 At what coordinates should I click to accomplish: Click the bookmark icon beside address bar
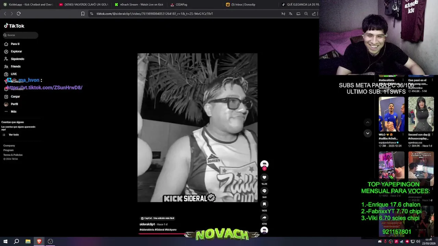[x=83, y=14]
